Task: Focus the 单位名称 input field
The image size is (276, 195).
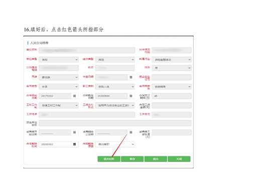Action: 87,50
